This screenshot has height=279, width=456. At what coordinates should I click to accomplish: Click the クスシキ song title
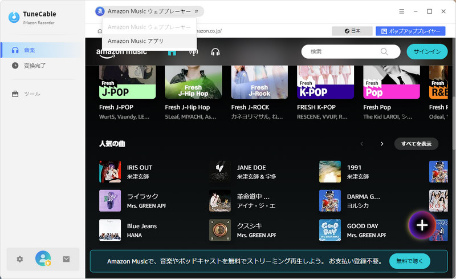pyautogui.click(x=249, y=226)
